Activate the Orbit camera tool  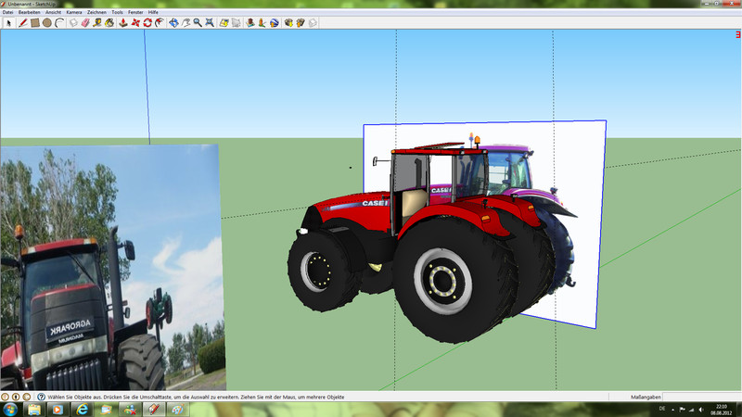(173, 22)
